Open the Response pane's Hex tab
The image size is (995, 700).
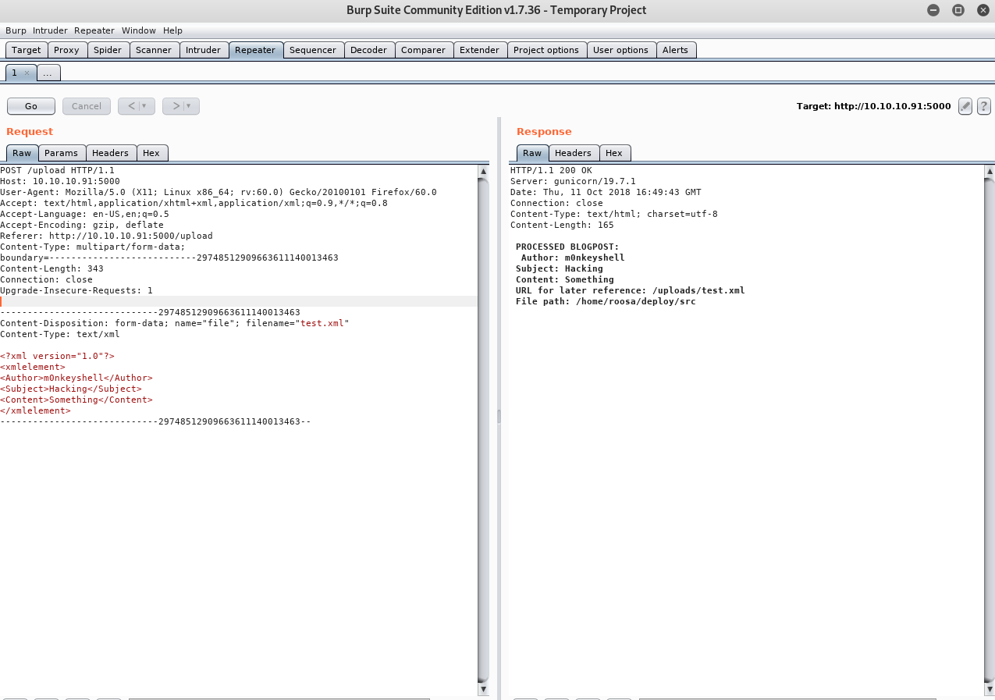(x=614, y=153)
